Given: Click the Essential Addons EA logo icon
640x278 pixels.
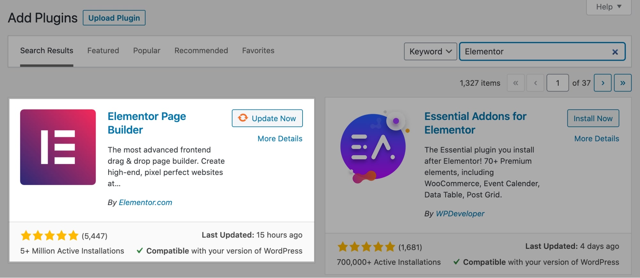Looking at the screenshot, I should [x=375, y=147].
